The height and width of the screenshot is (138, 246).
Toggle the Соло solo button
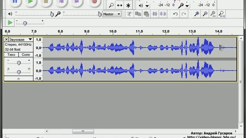point(26,54)
